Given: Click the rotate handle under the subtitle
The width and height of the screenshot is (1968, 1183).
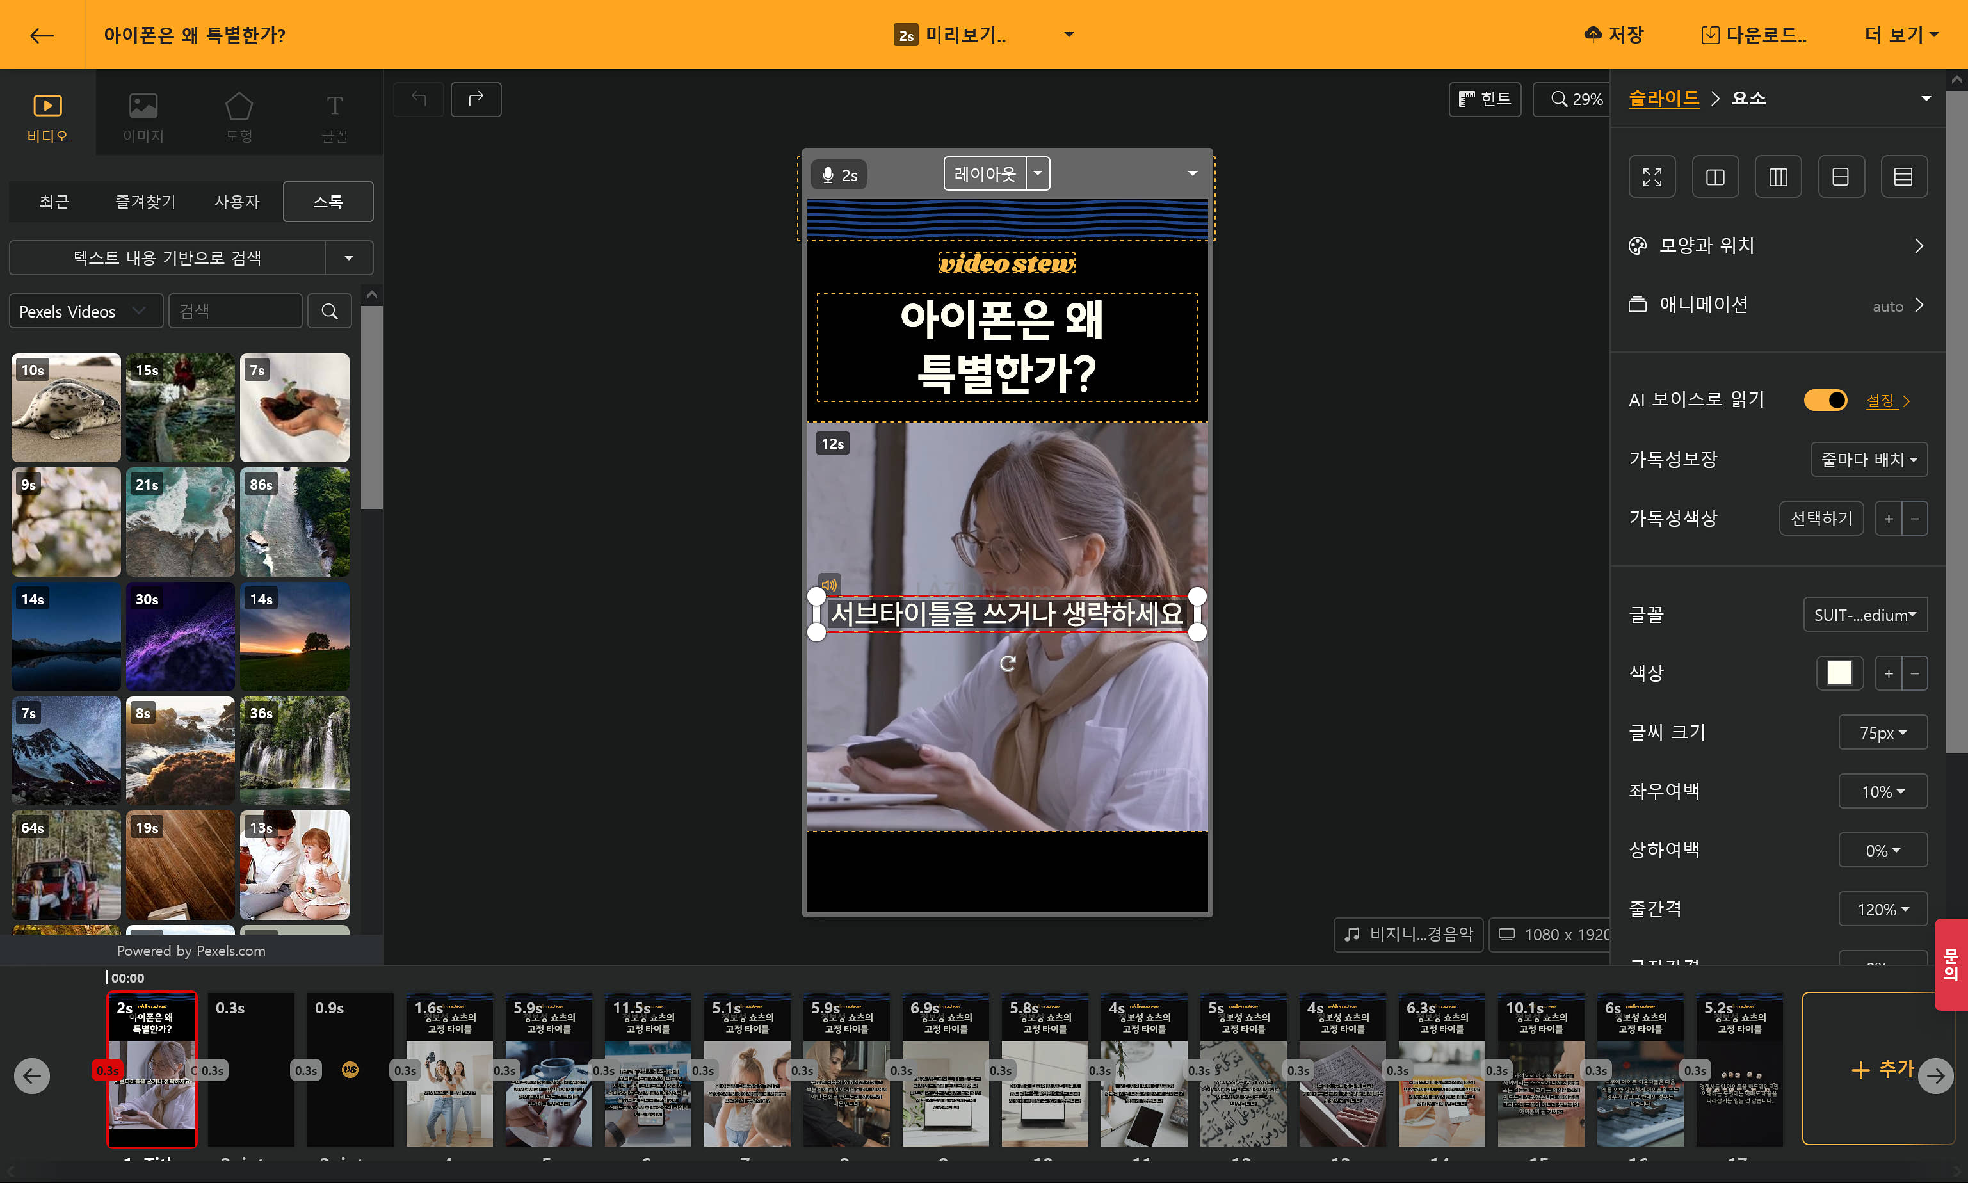Looking at the screenshot, I should point(1008,663).
